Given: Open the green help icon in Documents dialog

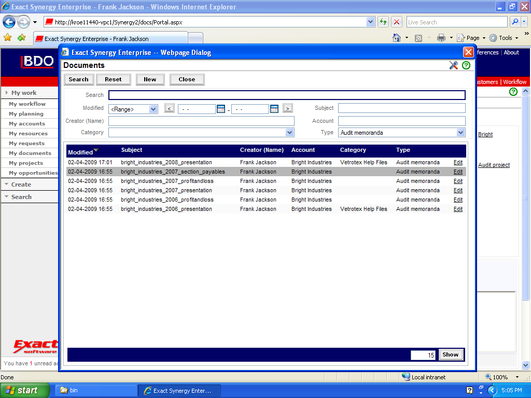Looking at the screenshot, I should coord(466,65).
